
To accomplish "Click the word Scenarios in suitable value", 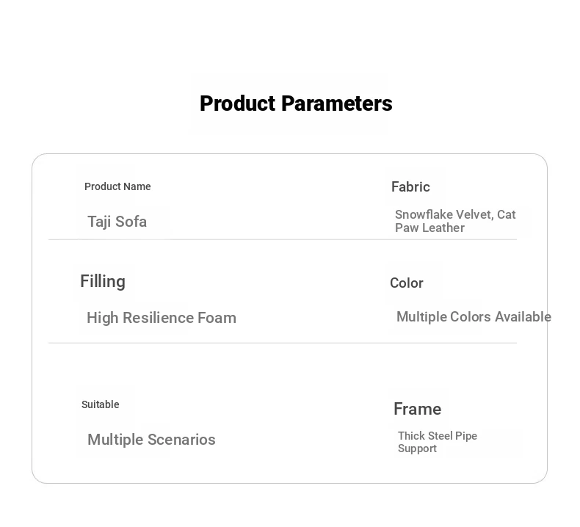I will pyautogui.click(x=181, y=440).
